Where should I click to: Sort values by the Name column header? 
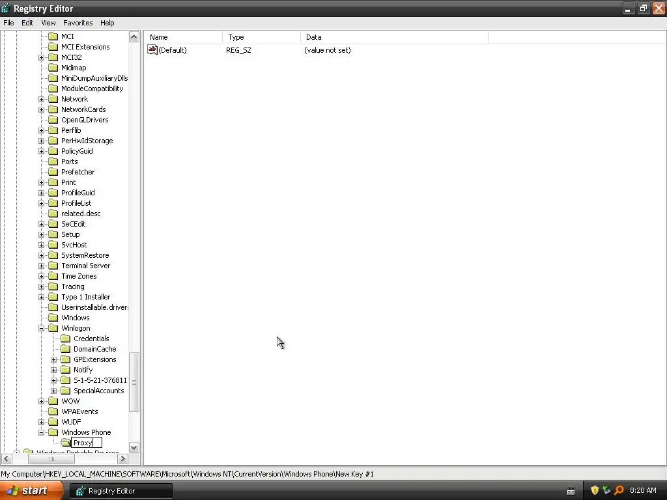point(183,37)
